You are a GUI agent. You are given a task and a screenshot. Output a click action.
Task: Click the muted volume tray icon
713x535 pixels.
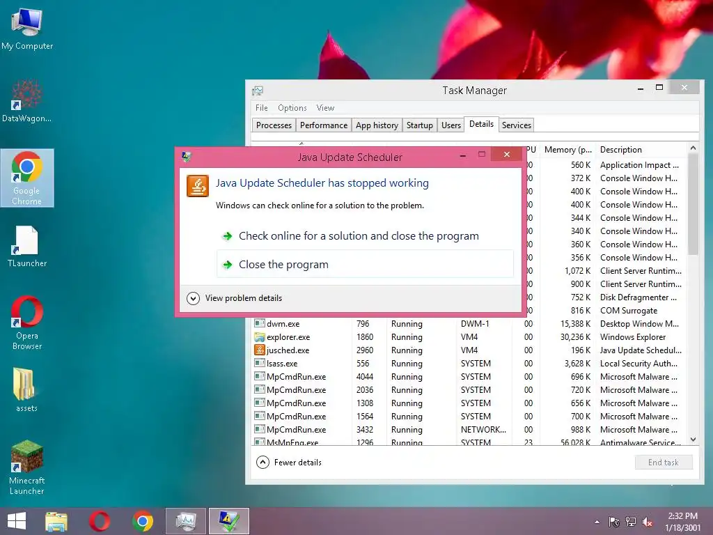coord(647,522)
